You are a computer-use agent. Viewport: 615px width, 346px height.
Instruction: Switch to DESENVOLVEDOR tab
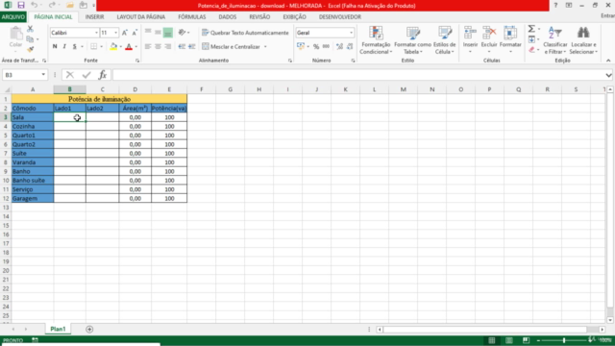[x=340, y=17]
